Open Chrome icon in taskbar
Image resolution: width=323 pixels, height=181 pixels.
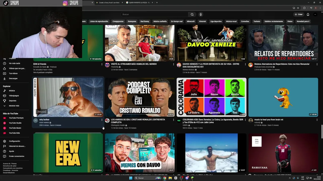(x=165, y=178)
